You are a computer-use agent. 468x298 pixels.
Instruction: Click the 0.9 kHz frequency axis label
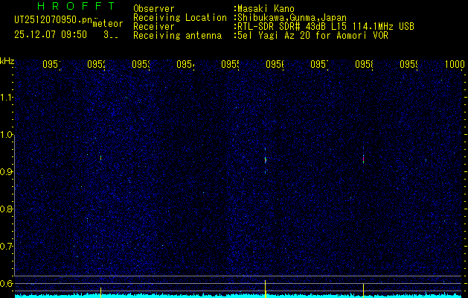pyautogui.click(x=6, y=172)
